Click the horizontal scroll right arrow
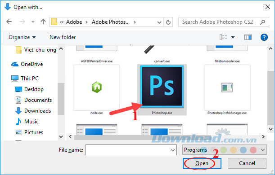The height and width of the screenshot is (175, 275). coord(263,137)
